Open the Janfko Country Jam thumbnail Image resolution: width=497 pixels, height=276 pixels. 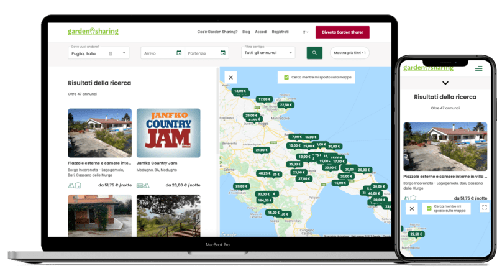click(168, 133)
